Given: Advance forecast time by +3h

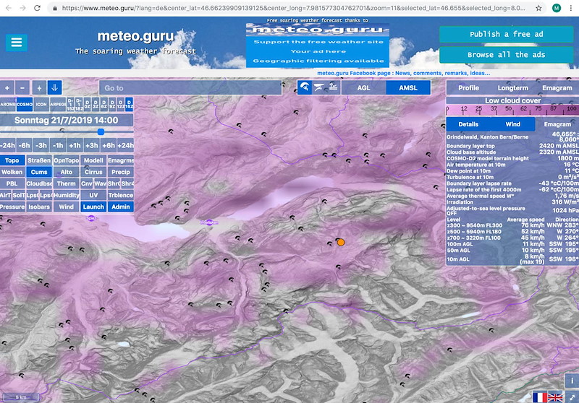Looking at the screenshot, I should point(92,145).
